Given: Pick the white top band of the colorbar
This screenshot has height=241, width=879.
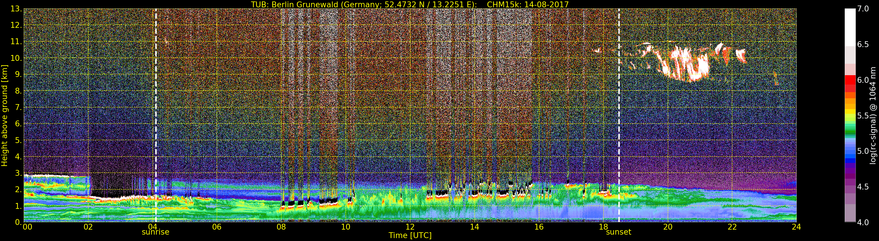Looking at the screenshot, I should (850, 27).
